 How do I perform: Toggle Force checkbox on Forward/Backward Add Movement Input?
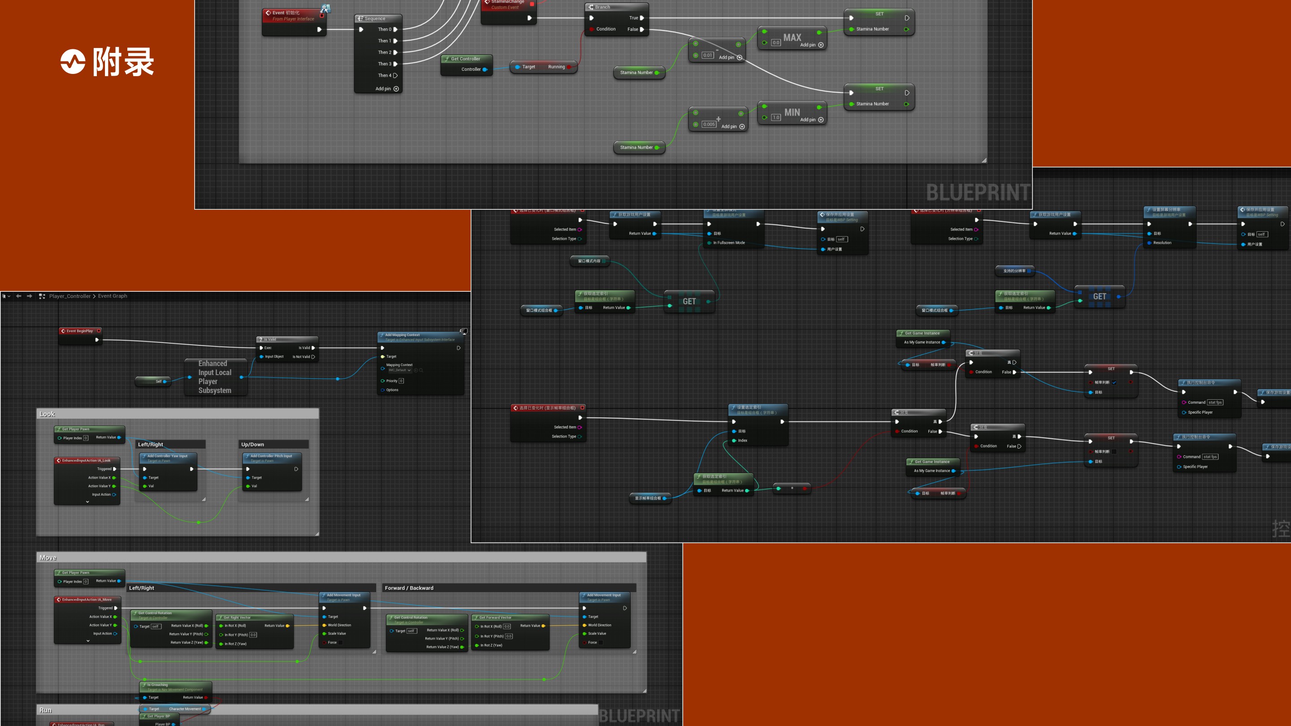coord(601,642)
